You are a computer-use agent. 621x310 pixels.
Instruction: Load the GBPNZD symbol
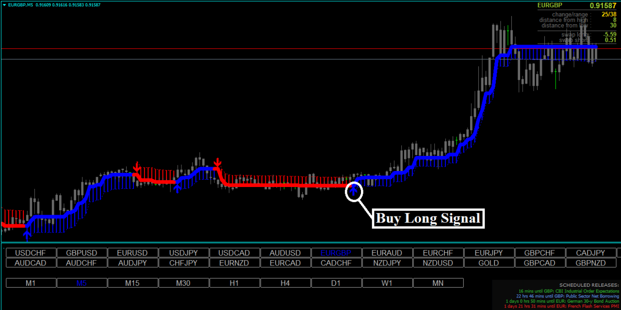(x=591, y=263)
